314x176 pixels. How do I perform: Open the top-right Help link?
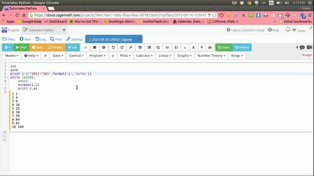274,30
